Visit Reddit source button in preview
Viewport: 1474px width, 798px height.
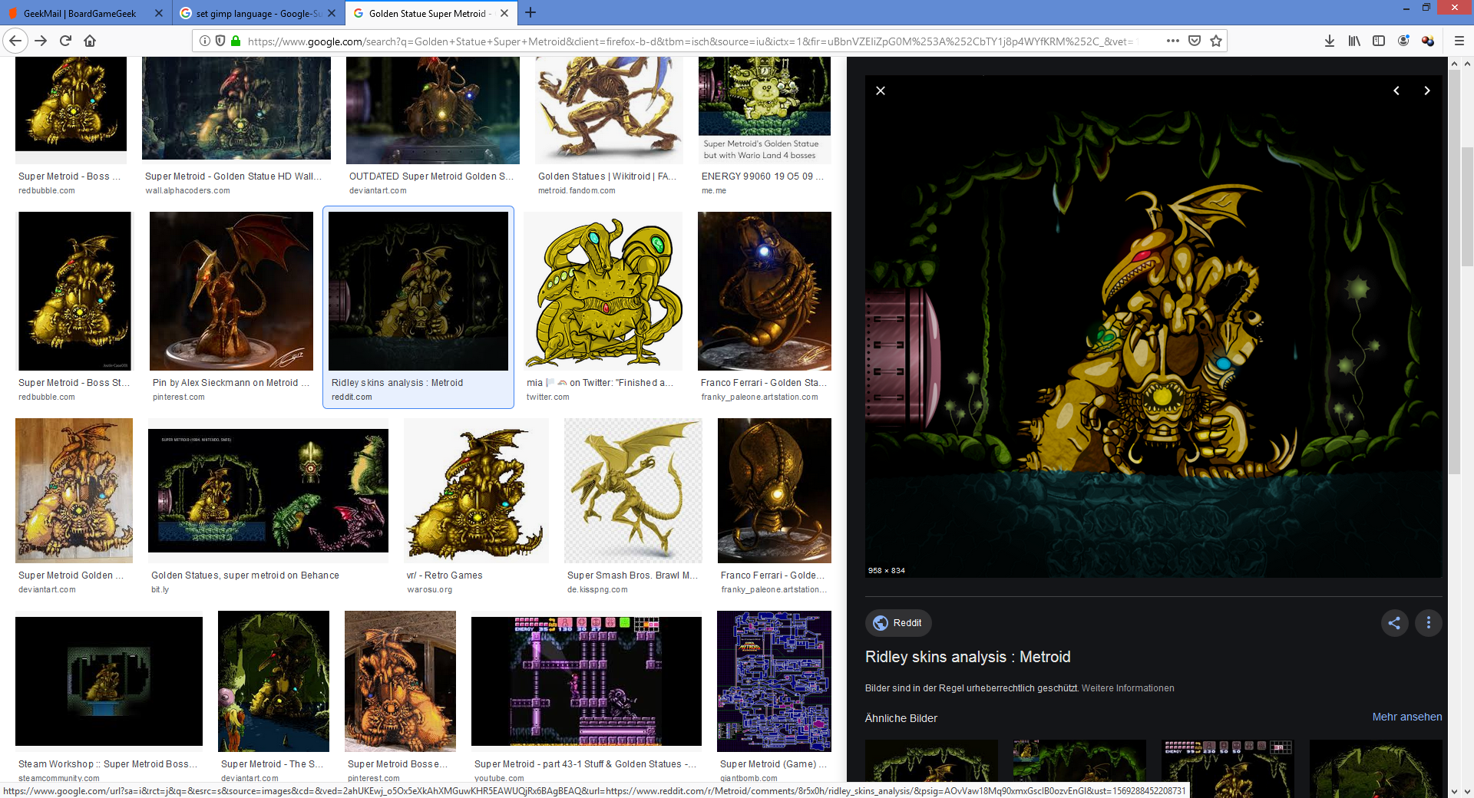898,623
